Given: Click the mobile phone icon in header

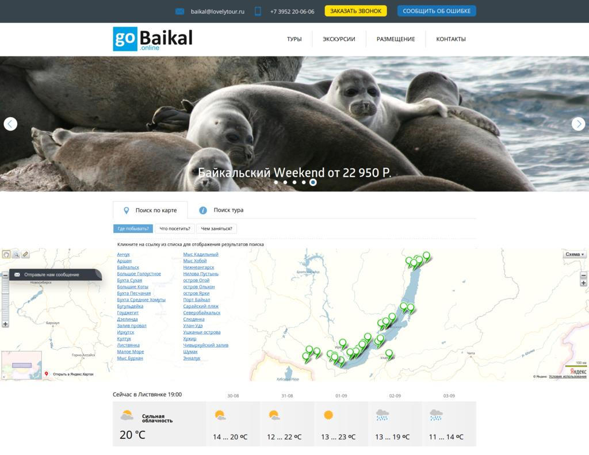Looking at the screenshot, I should 258,12.
